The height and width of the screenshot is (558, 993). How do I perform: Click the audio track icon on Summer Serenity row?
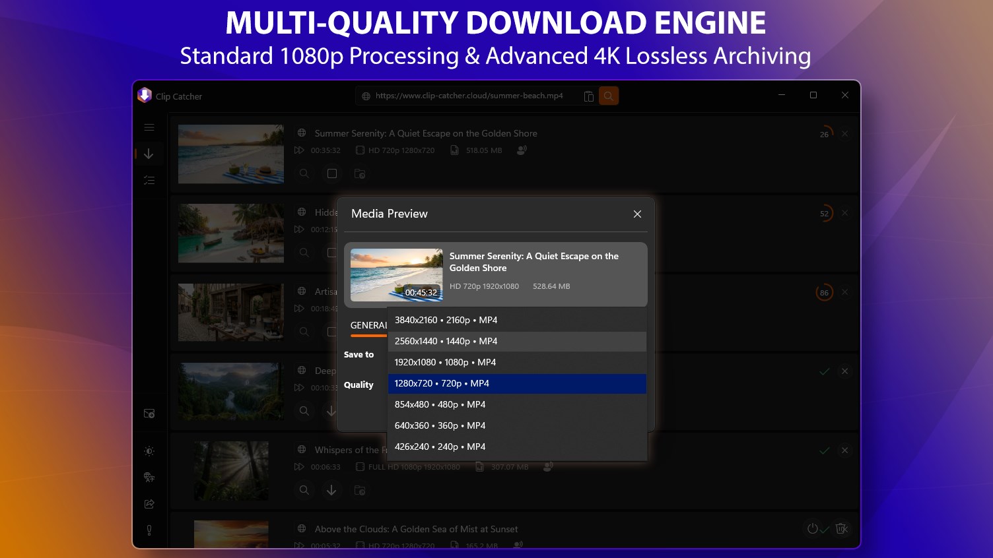point(522,150)
